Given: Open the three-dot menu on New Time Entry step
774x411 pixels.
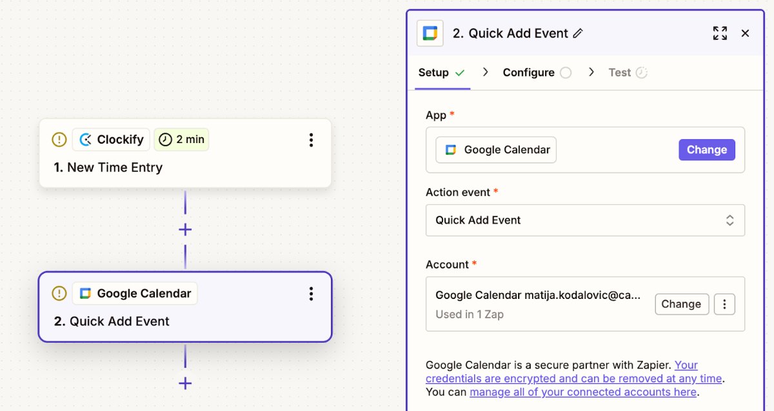Looking at the screenshot, I should coord(311,140).
